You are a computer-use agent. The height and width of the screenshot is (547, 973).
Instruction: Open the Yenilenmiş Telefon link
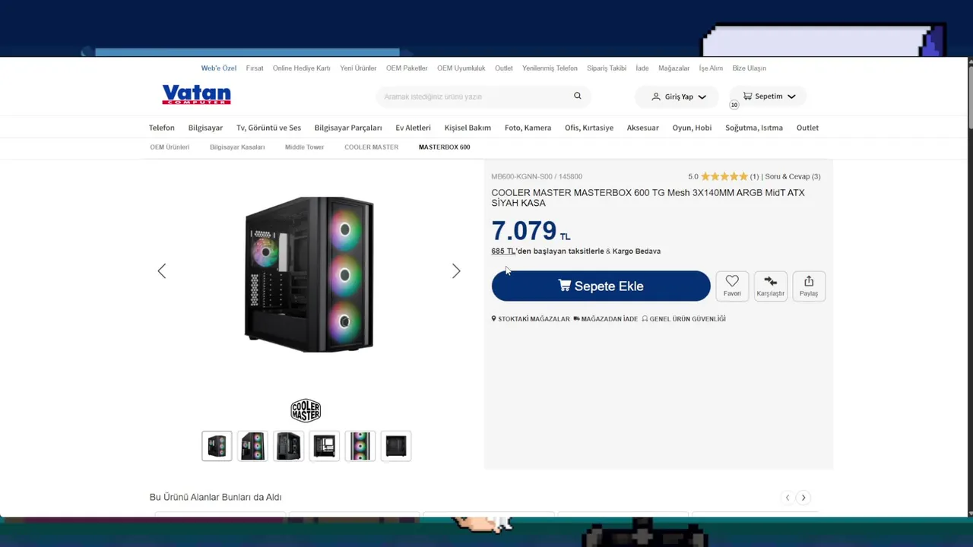tap(550, 68)
